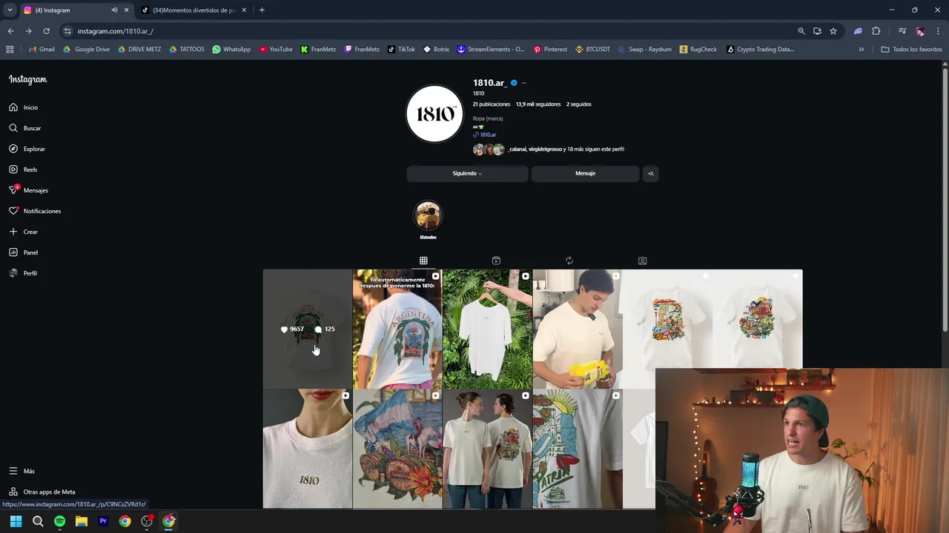Open Otras apps de Meta icon
Screen dimensions: 949x533
[13, 492]
